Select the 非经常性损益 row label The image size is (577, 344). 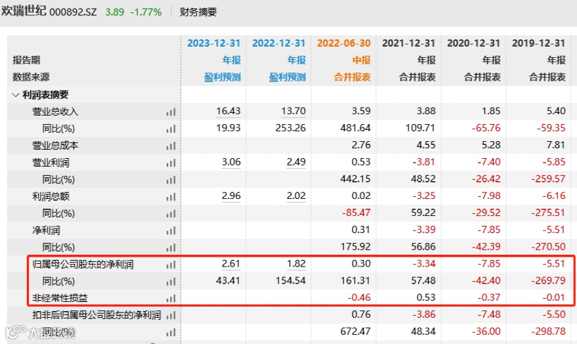[60, 299]
